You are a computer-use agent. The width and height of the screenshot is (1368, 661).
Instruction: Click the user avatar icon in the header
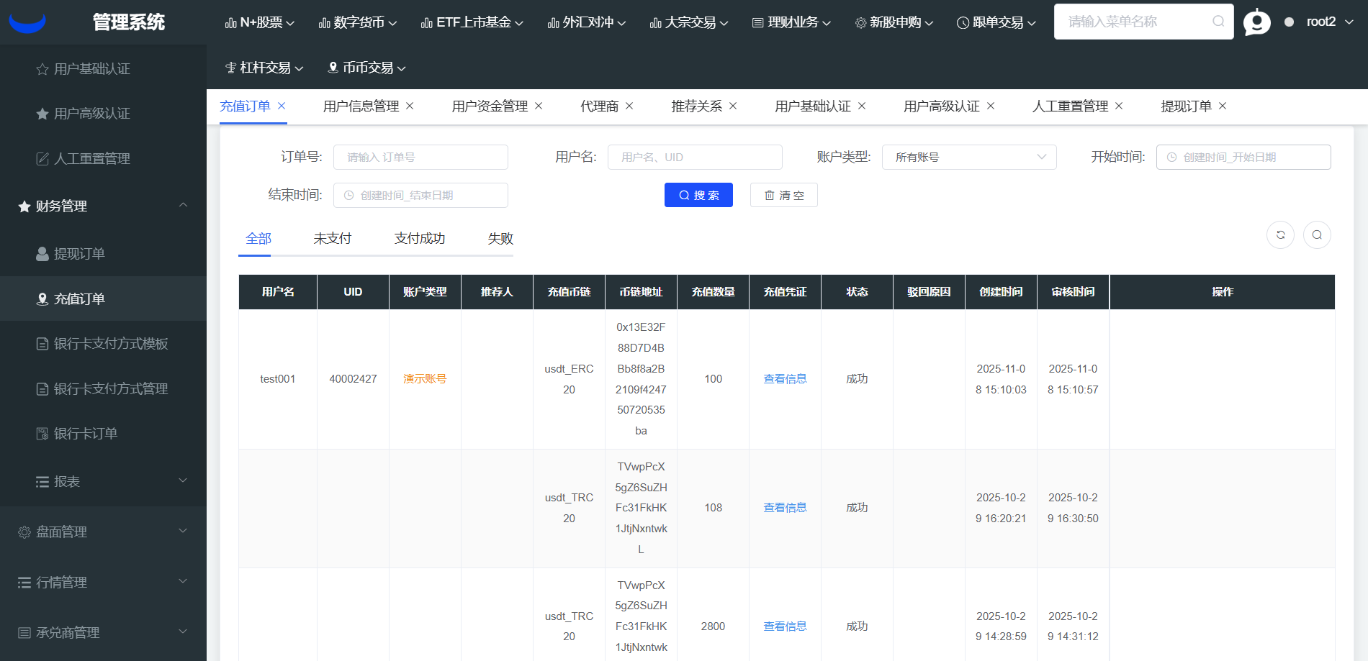[1257, 22]
